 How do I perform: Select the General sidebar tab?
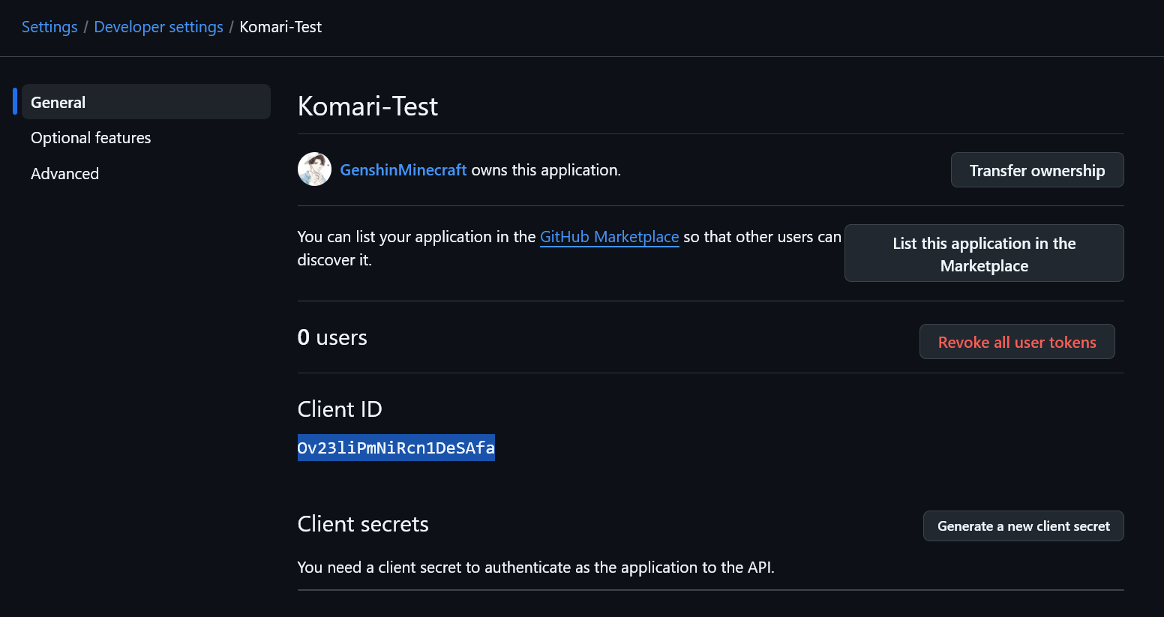tap(145, 102)
